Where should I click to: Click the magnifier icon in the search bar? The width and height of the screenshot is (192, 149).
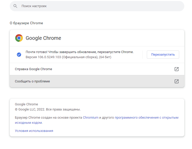pos(15,6)
